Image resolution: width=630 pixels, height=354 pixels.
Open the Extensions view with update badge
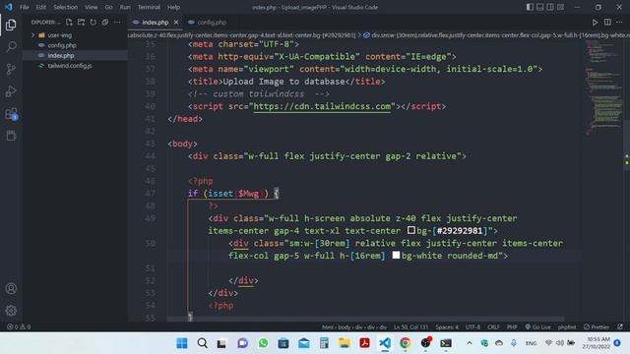[11, 114]
